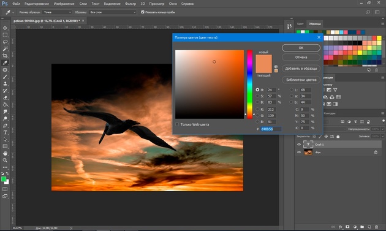This screenshot has width=386, height=231.
Task: Expand the eyedropper tool preset picker
Action: tap(13, 12)
